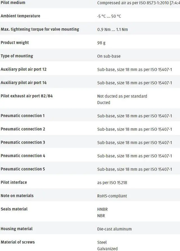Click the Auxiliary pilot air port 14 value

pos(134,83)
